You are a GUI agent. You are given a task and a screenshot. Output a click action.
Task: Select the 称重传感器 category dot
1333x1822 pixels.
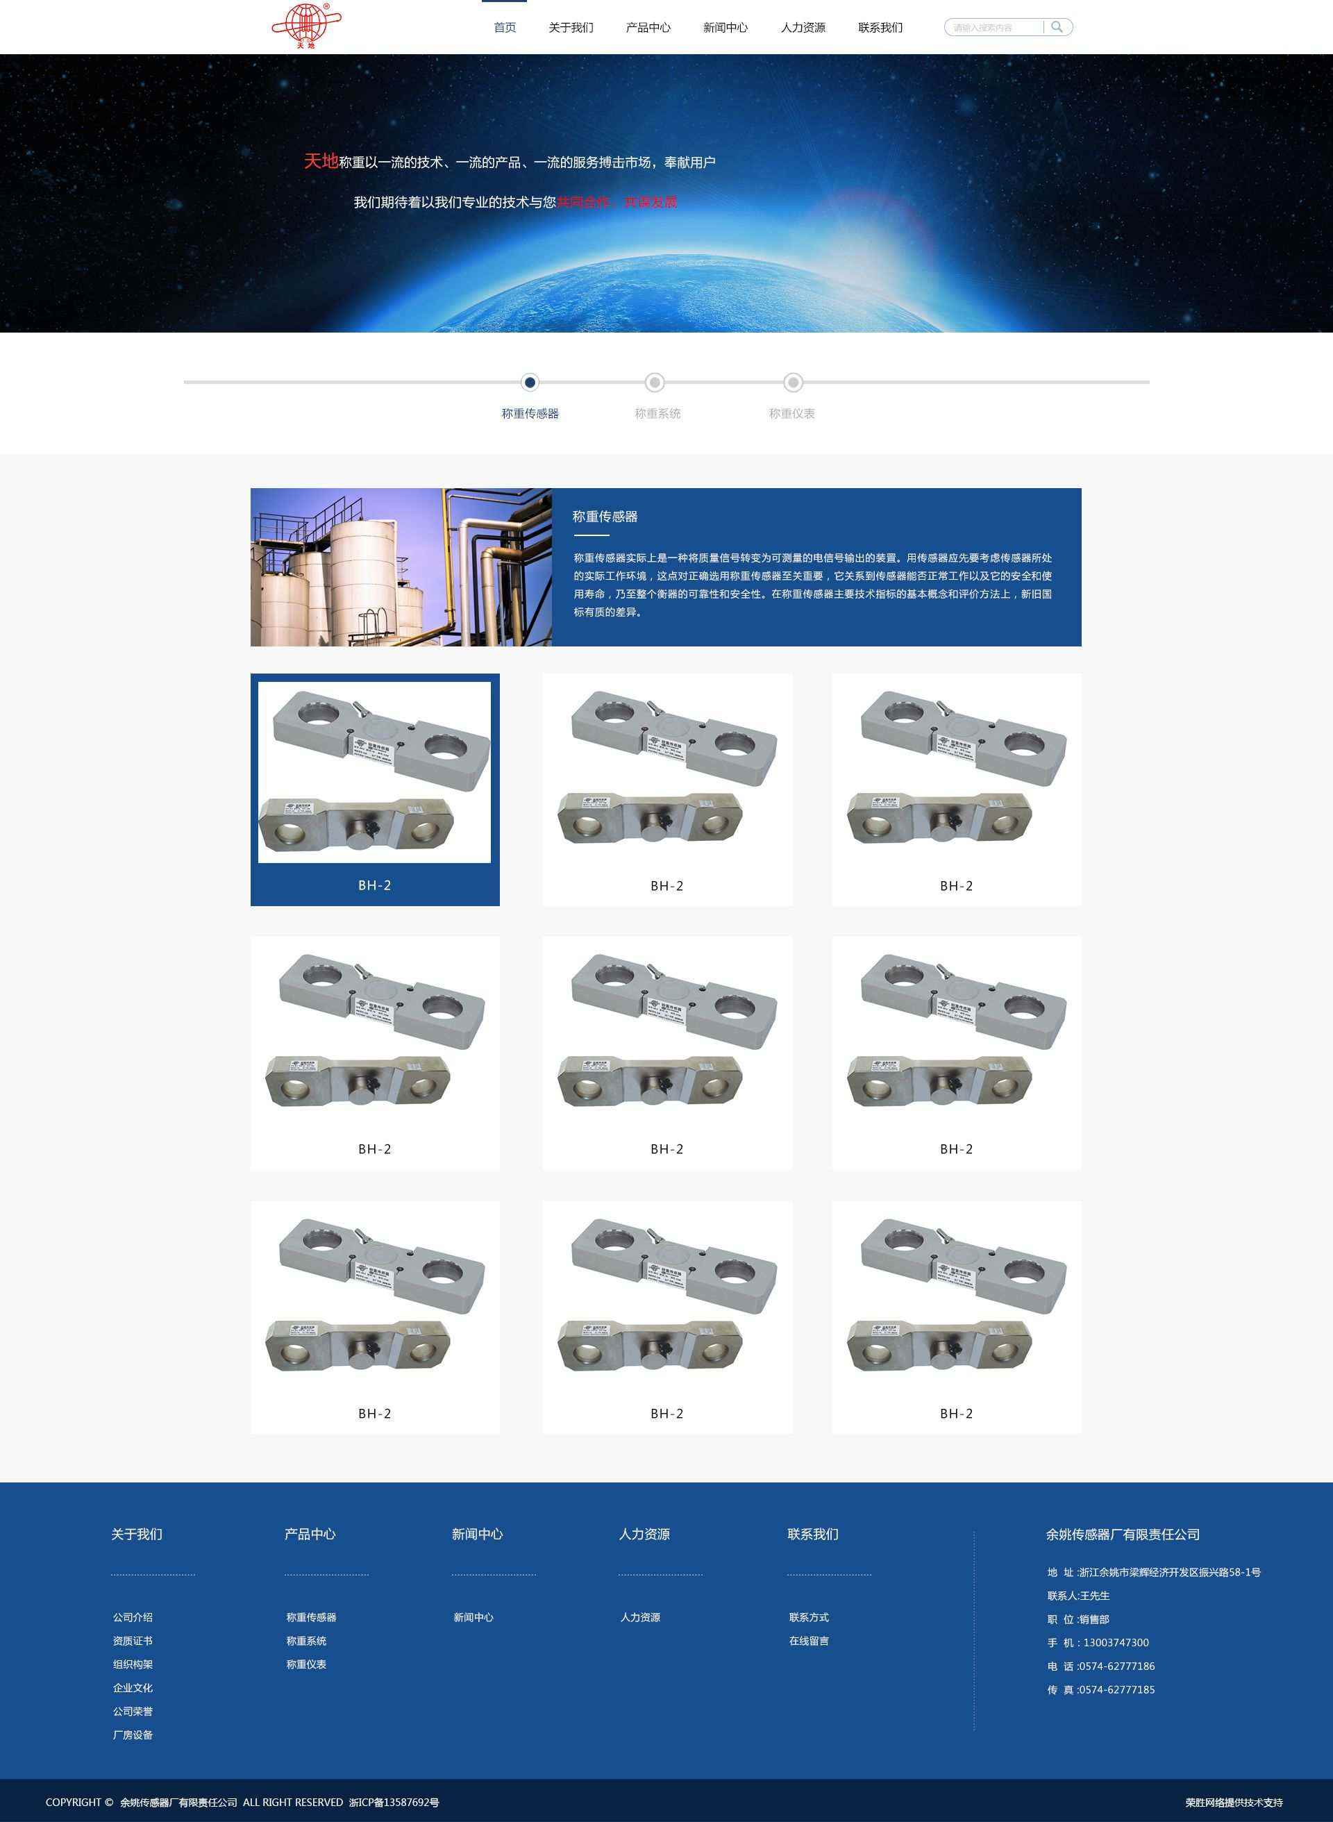pyautogui.click(x=529, y=382)
